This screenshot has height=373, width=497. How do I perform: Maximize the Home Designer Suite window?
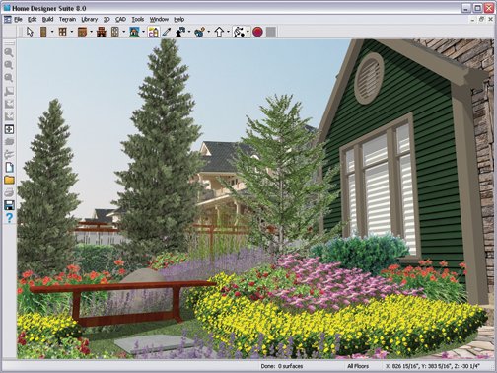pos(478,8)
